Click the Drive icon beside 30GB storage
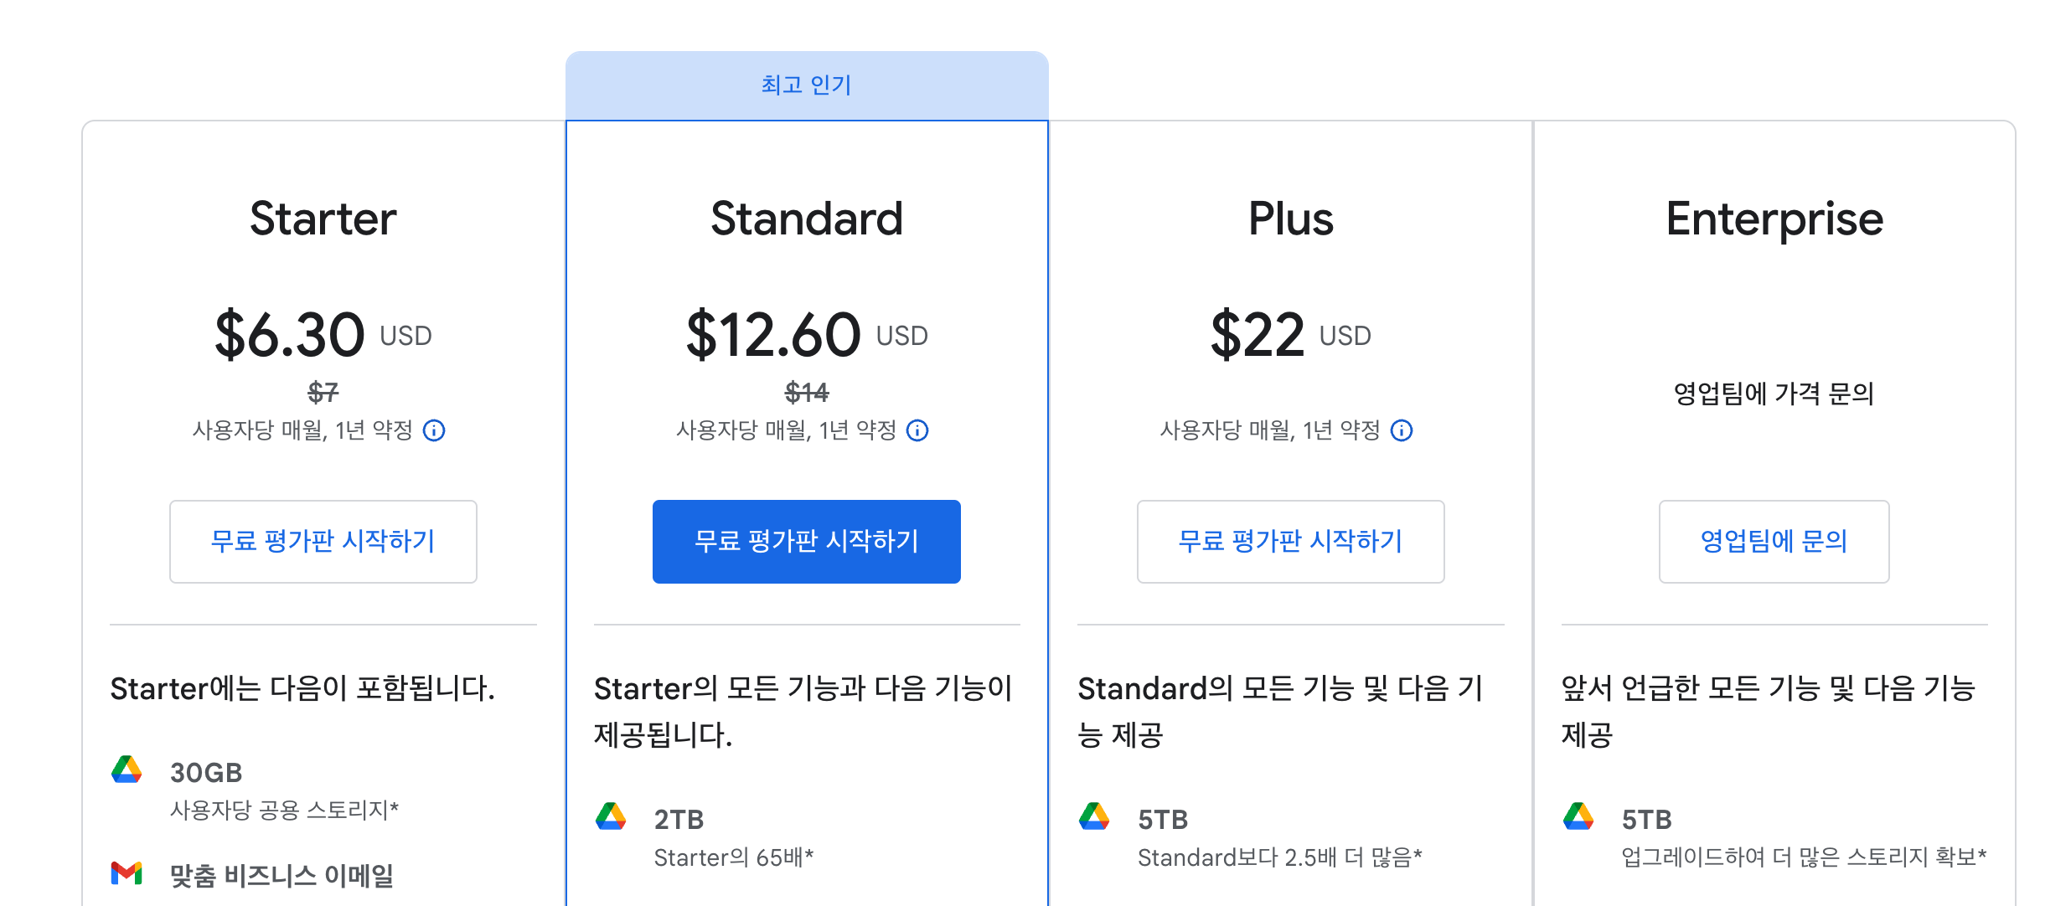This screenshot has width=2071, height=906. [x=127, y=770]
